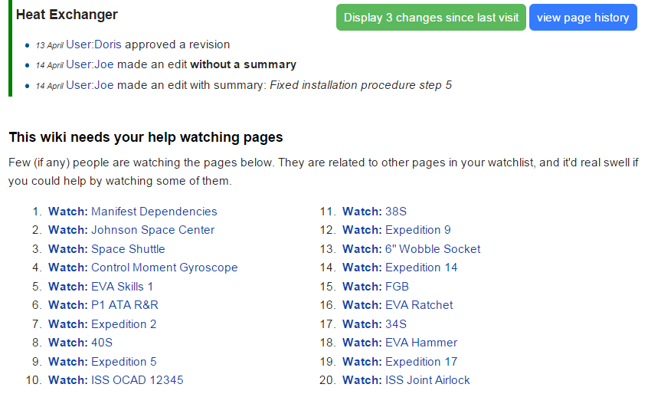Viewport: 648px width, 394px height.
Task: Watch the Expedition 2 page
Action: click(x=67, y=324)
